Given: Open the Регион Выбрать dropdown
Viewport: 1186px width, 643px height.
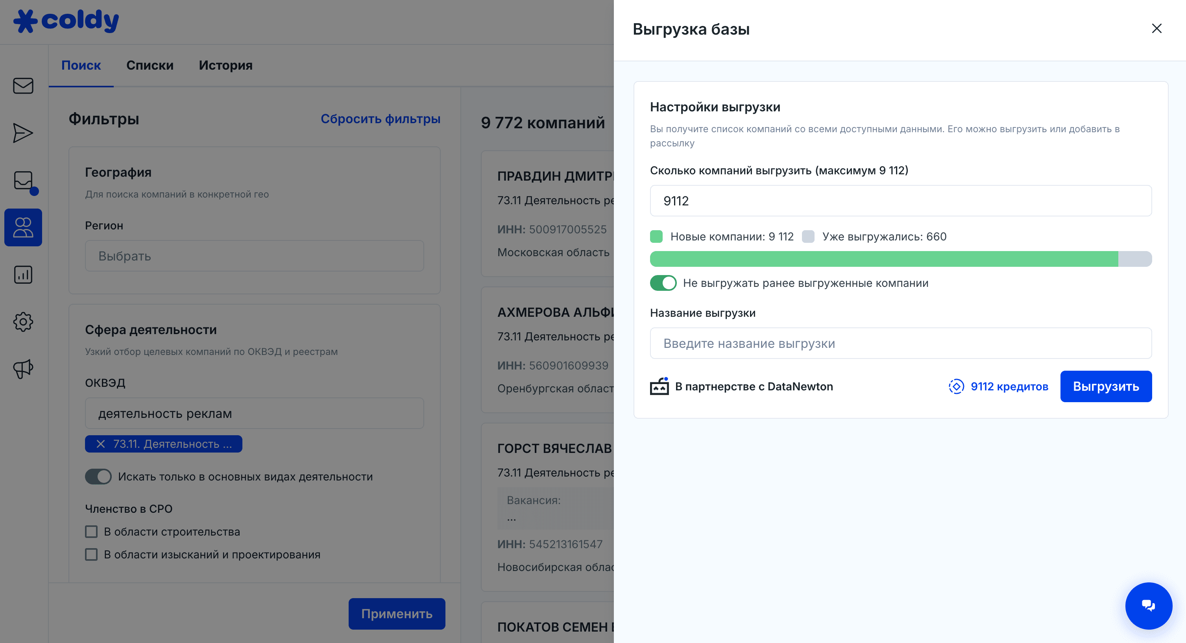Looking at the screenshot, I should pos(254,256).
